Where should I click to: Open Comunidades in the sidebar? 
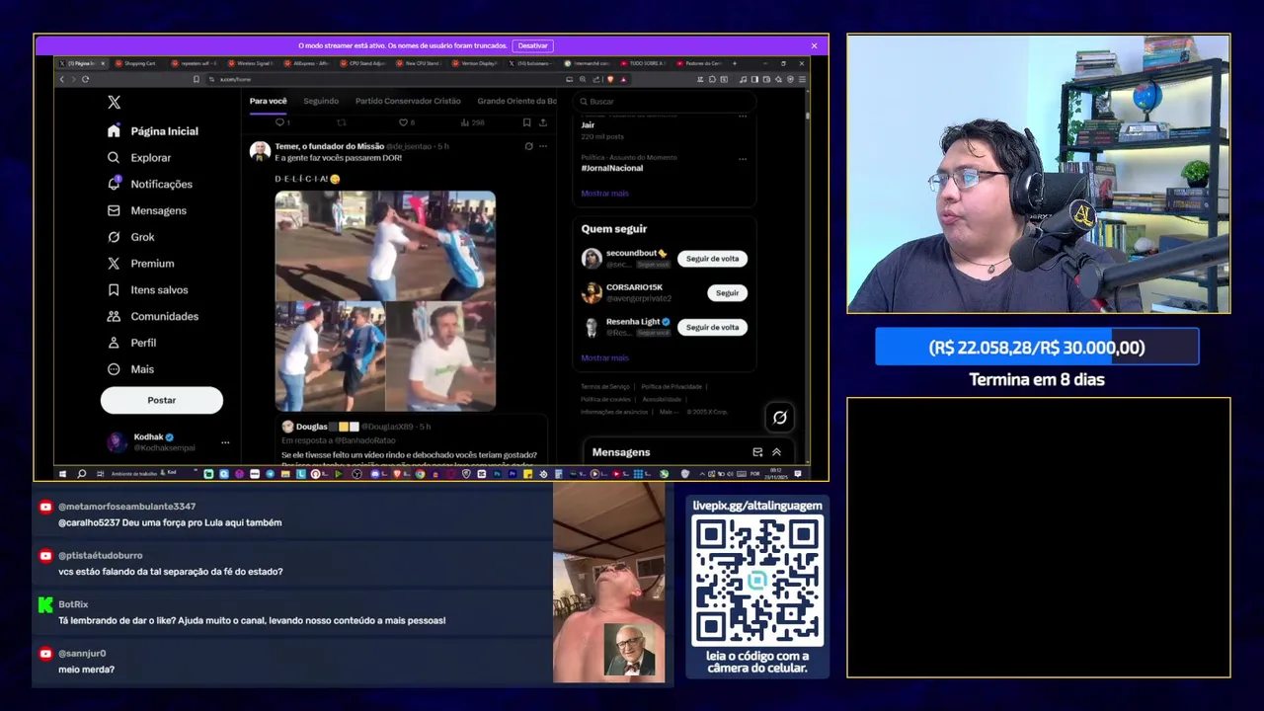click(x=153, y=317)
